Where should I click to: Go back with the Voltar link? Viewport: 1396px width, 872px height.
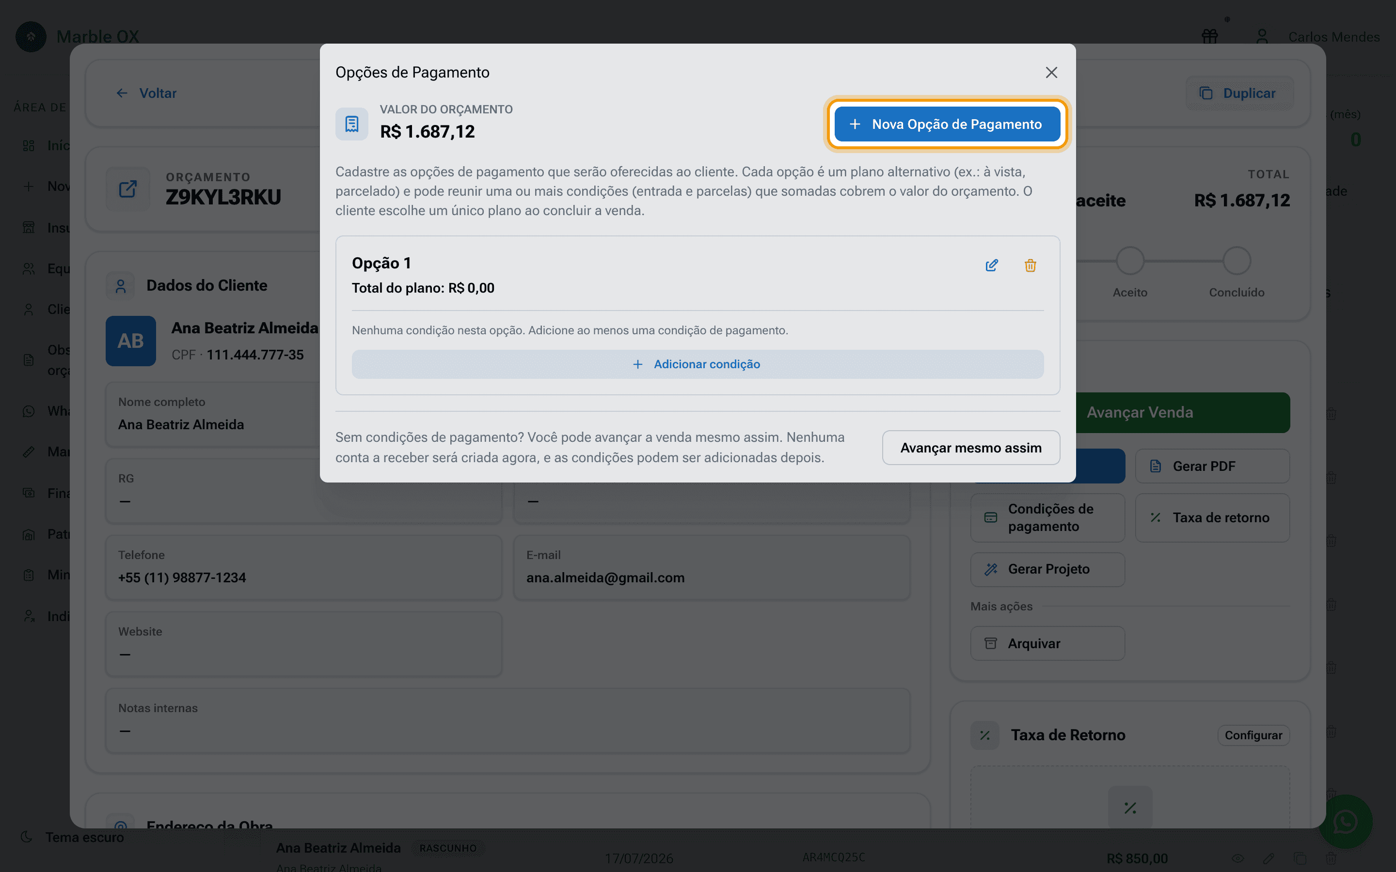pyautogui.click(x=146, y=93)
